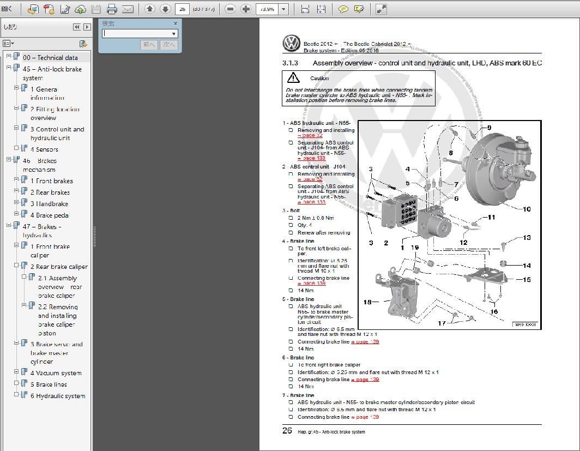Zoom in with the plus icon
Screen dimensions: 580x451
pyautogui.click(x=246, y=9)
